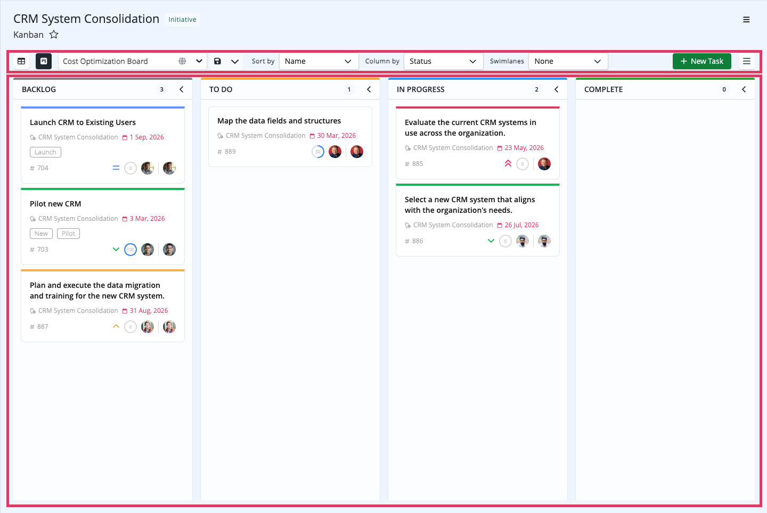Collapse the To Do column

[369, 89]
